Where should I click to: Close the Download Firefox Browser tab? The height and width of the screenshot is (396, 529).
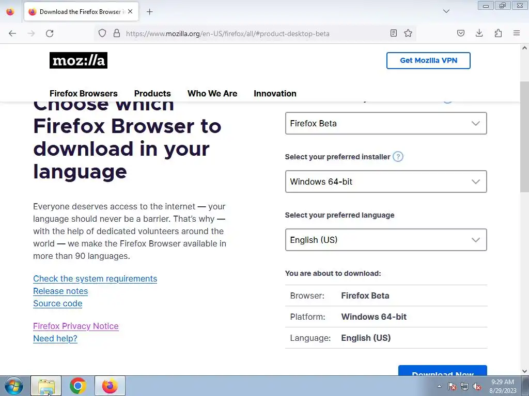pos(130,11)
